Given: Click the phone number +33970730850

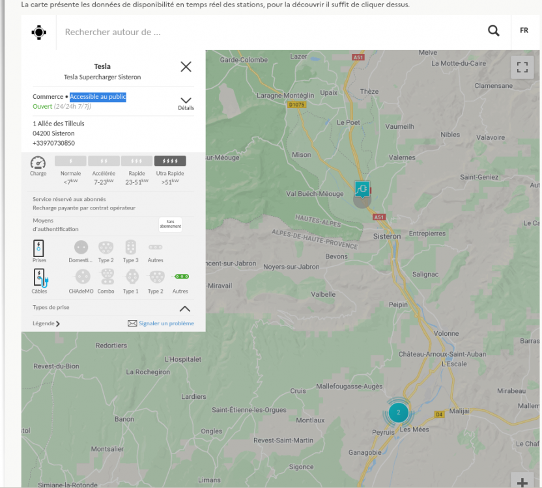Looking at the screenshot, I should pos(53,143).
